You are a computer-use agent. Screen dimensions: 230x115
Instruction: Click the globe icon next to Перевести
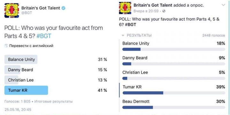tap(6, 46)
